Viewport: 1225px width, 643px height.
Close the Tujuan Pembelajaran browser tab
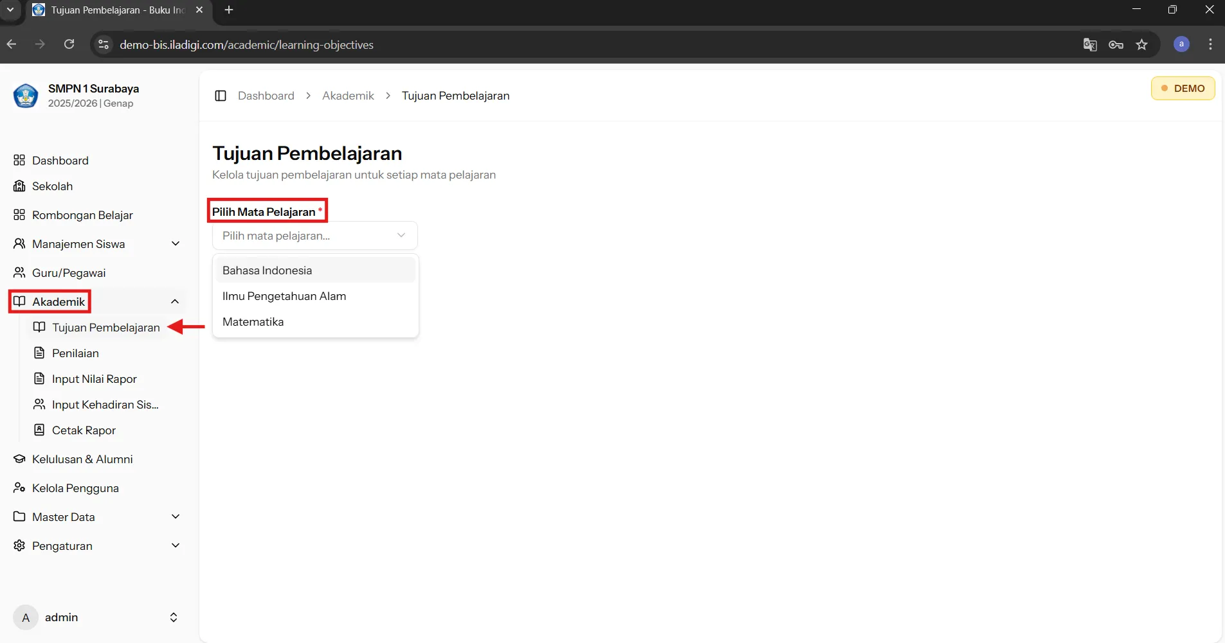pos(199,10)
